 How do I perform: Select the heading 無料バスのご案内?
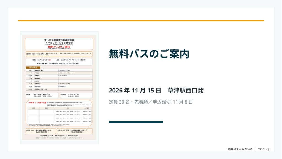tap(149, 54)
